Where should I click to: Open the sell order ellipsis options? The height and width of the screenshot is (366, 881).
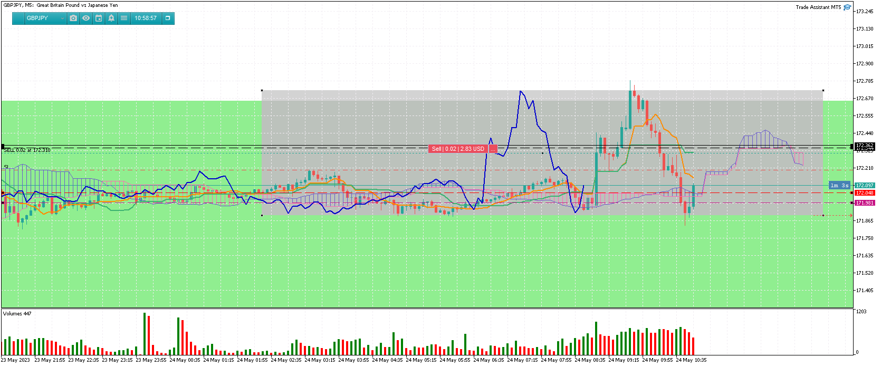click(493, 149)
